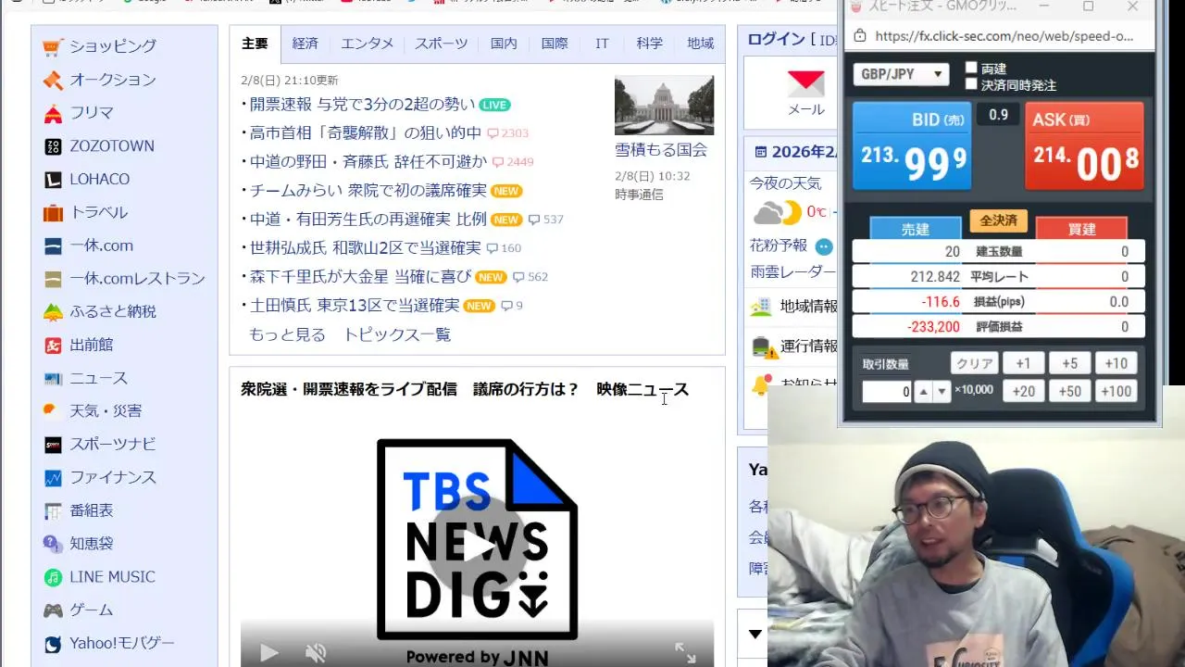Enable the 決済同時発注 checkbox
Viewport: 1185px width, 667px height.
tap(971, 83)
